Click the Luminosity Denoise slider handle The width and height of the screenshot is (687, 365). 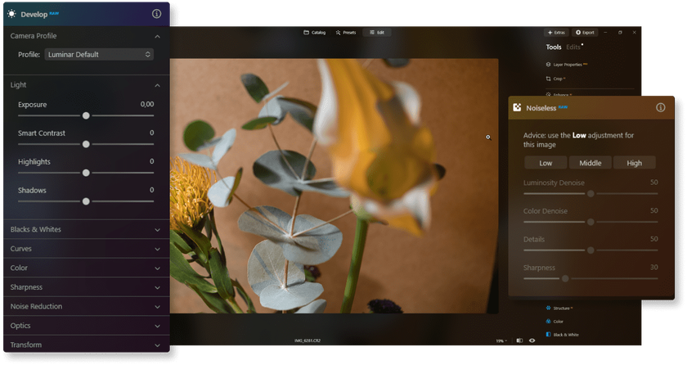tap(590, 193)
